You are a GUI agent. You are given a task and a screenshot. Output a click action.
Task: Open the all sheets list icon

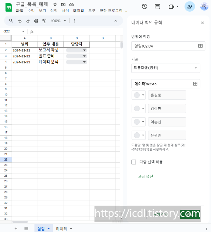(26, 228)
